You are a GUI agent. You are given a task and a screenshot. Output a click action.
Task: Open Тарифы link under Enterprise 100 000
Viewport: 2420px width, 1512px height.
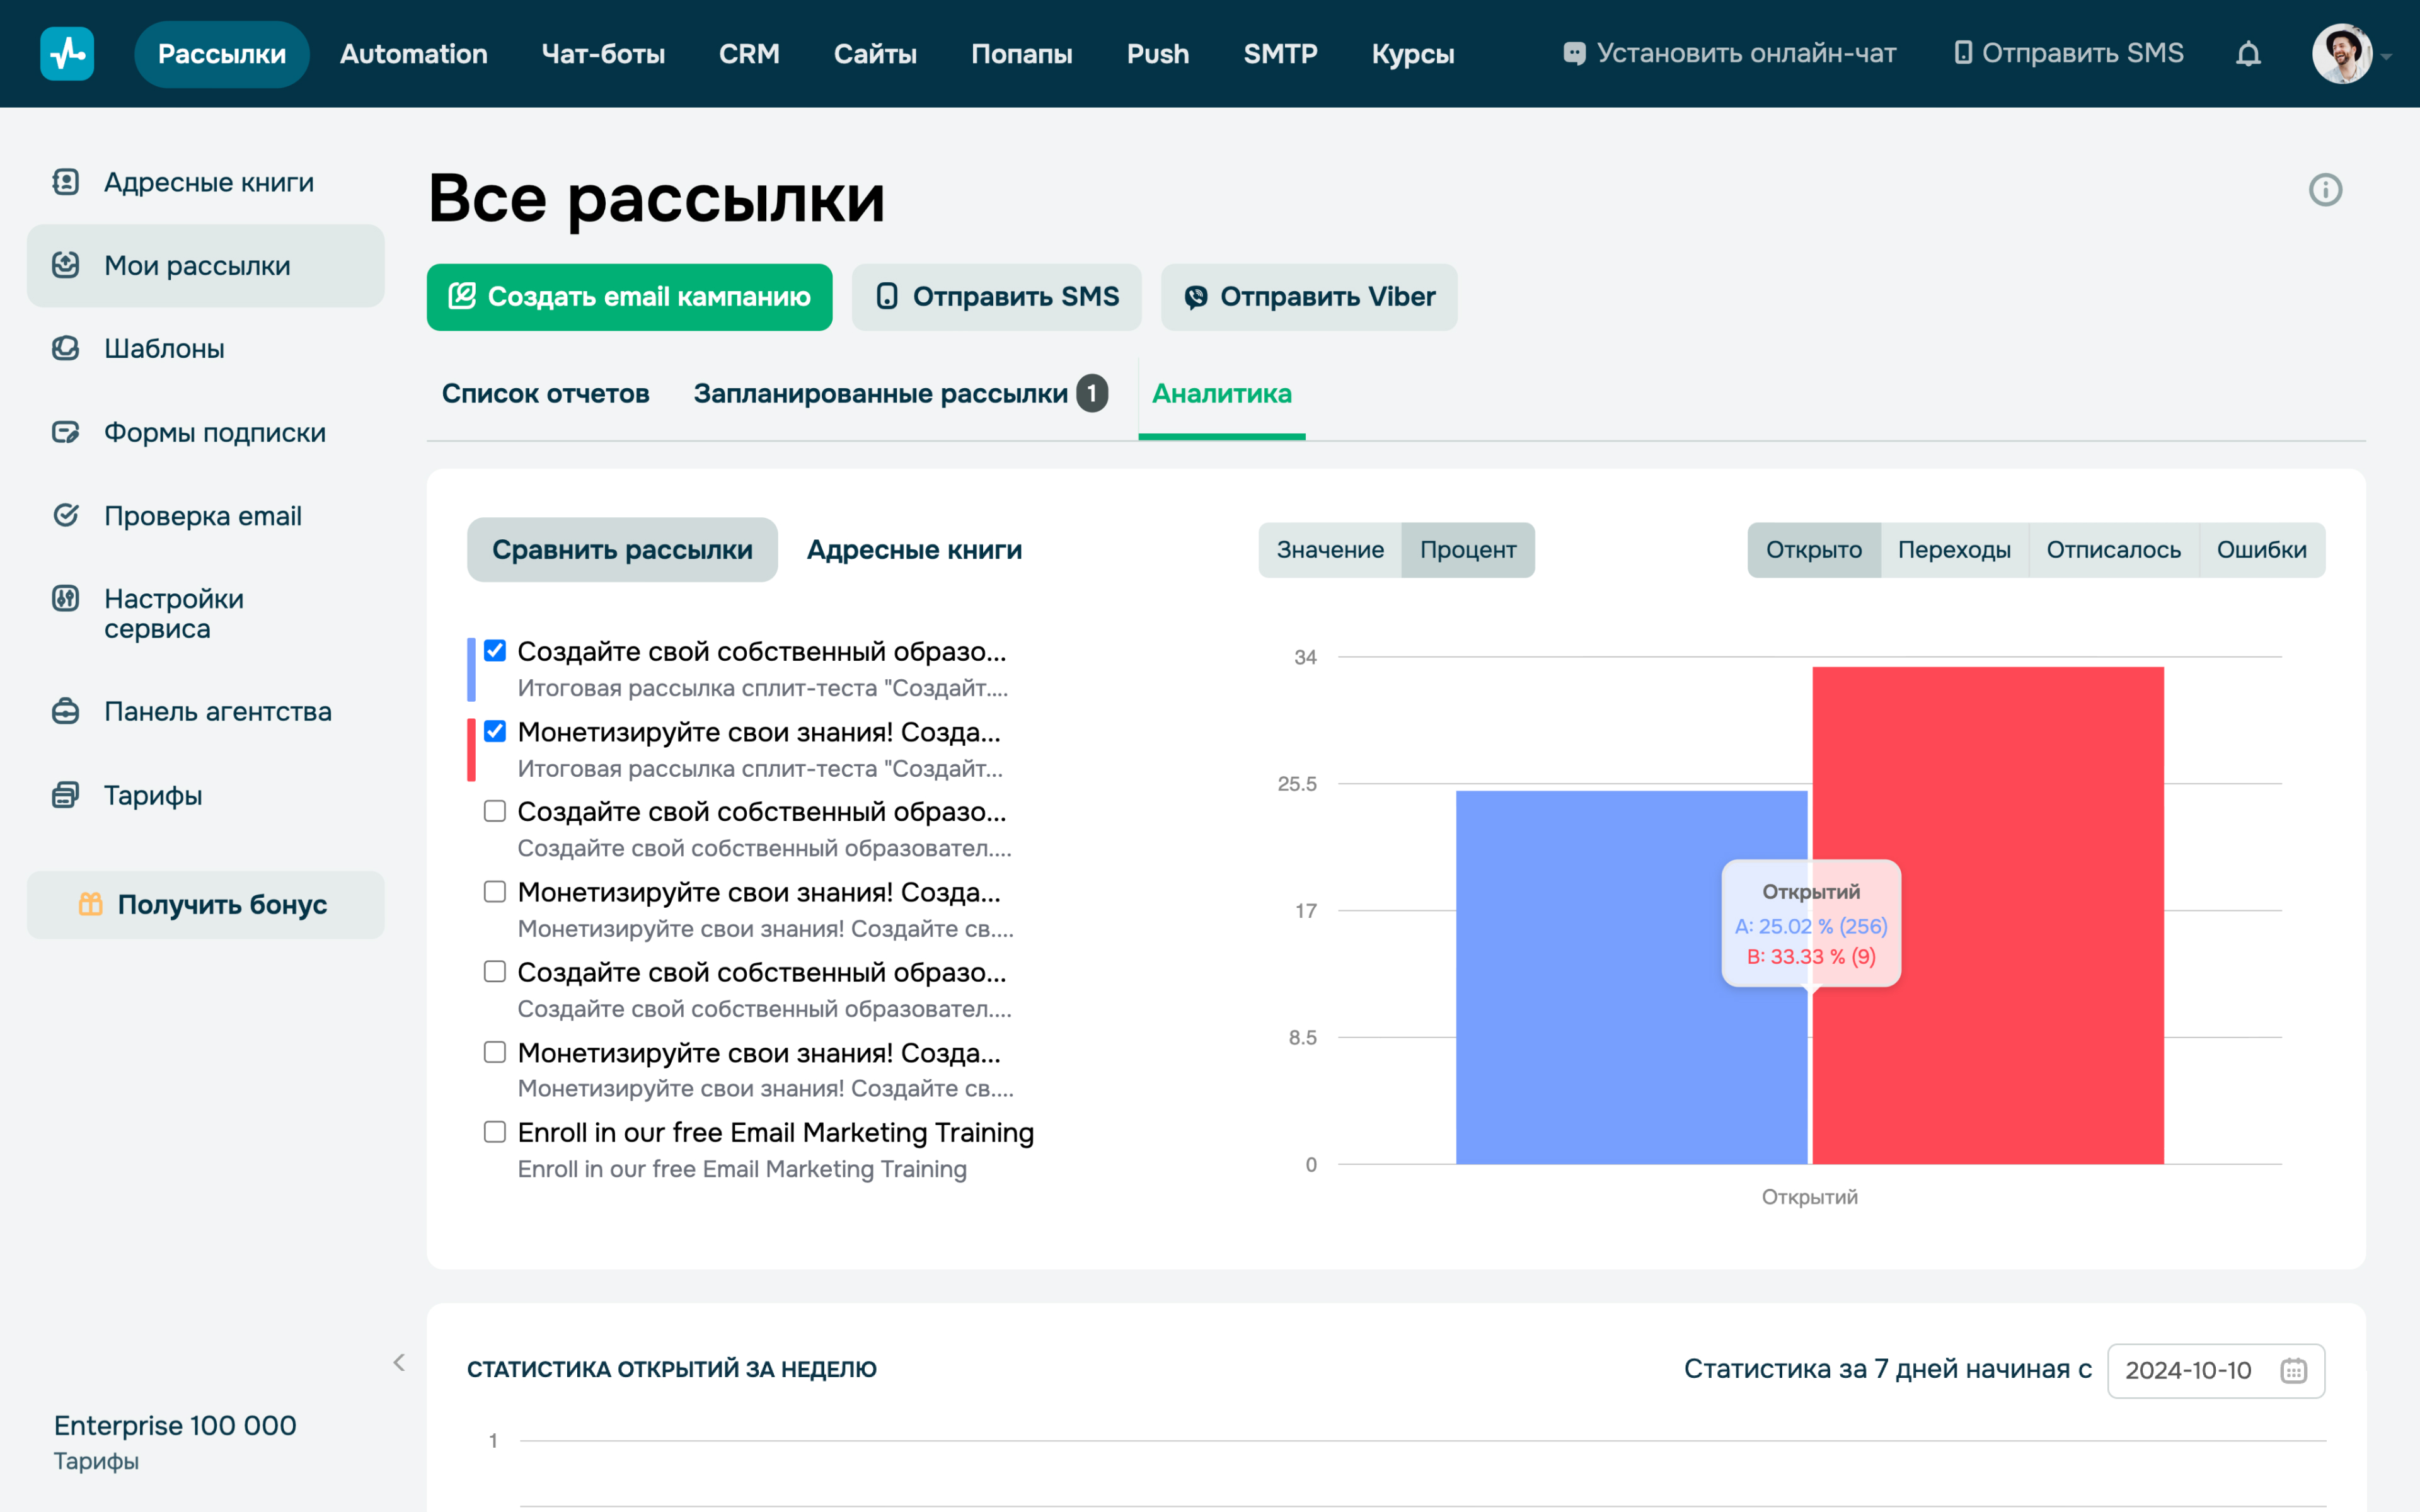click(x=96, y=1461)
